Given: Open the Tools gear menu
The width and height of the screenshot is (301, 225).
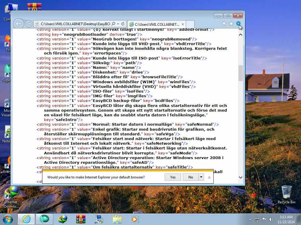Looking at the screenshot, I should tap(238, 23).
